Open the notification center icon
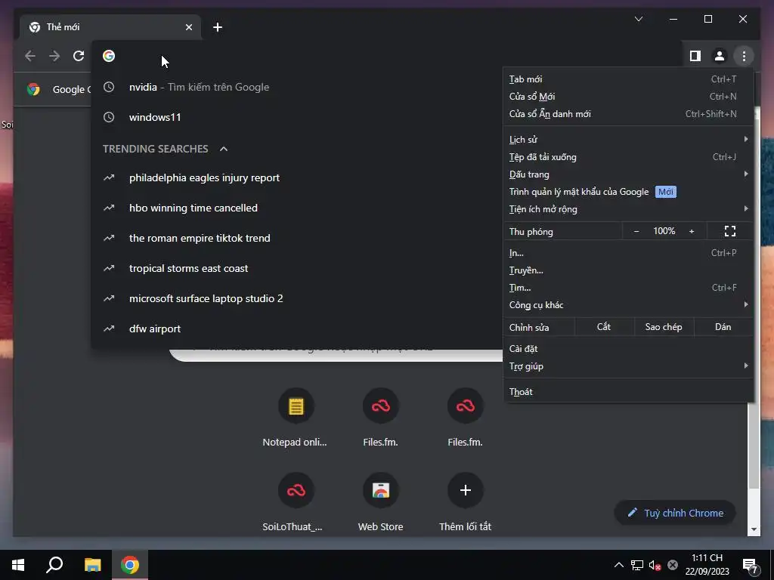This screenshot has width=774, height=580. pyautogui.click(x=751, y=565)
